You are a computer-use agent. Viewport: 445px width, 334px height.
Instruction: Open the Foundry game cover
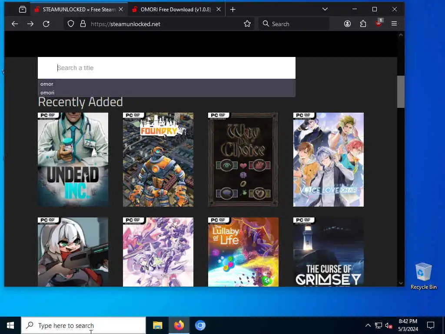(158, 160)
